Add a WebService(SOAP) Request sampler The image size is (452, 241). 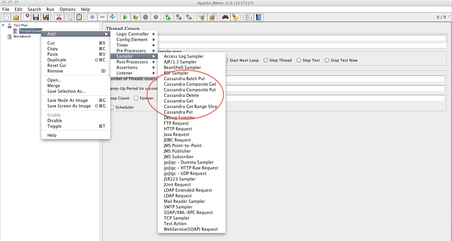[192, 229]
